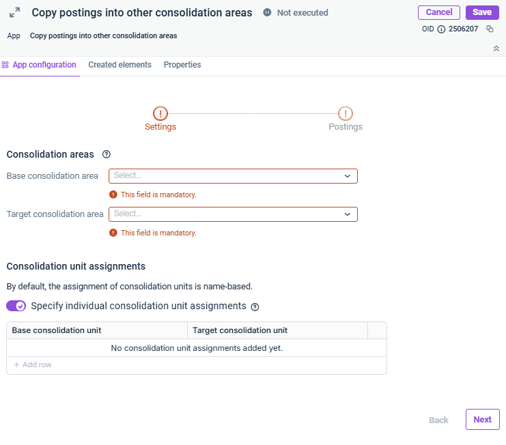Open the Properties tab
Image resolution: width=506 pixels, height=445 pixels.
click(x=182, y=65)
